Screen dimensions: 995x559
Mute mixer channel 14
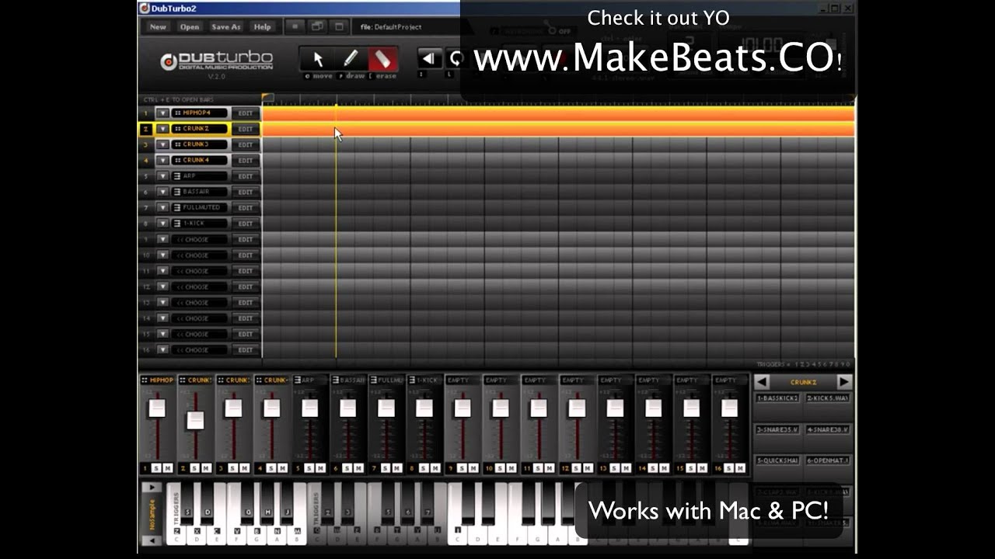coord(663,468)
